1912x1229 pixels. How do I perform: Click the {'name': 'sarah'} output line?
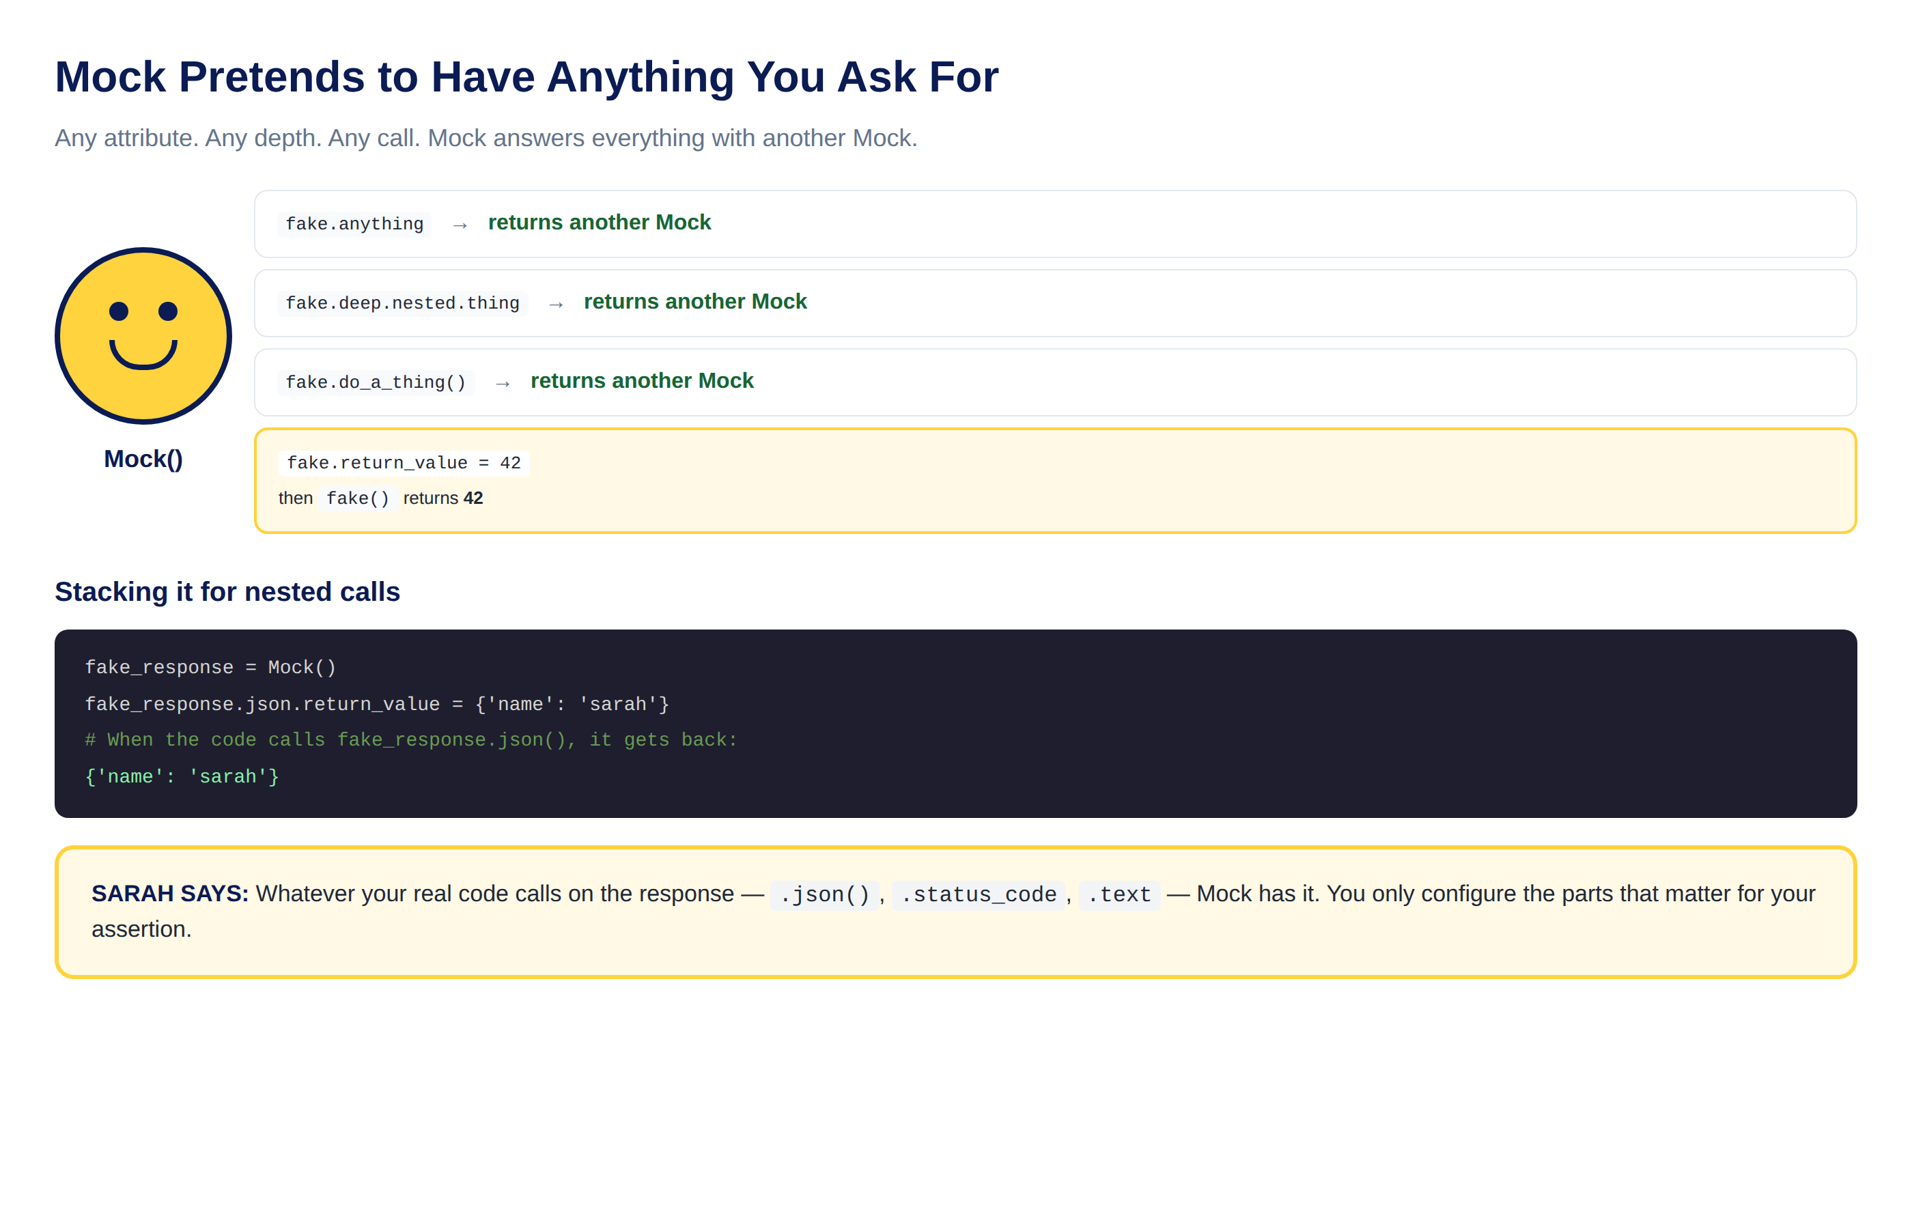click(182, 776)
